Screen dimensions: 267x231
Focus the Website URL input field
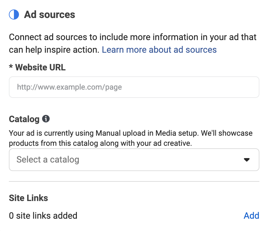click(x=134, y=87)
